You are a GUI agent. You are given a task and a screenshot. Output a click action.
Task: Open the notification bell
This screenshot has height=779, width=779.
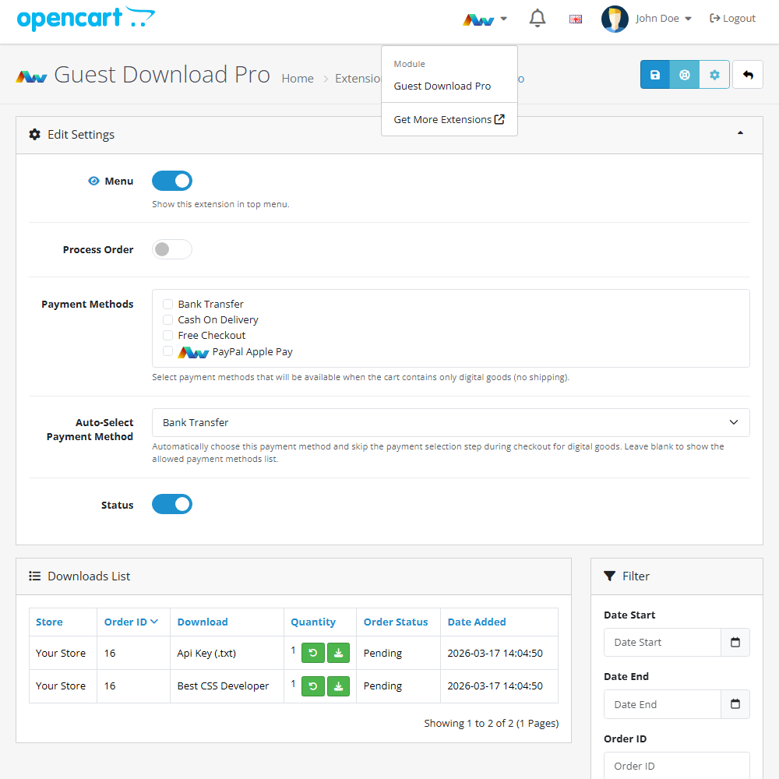click(537, 17)
